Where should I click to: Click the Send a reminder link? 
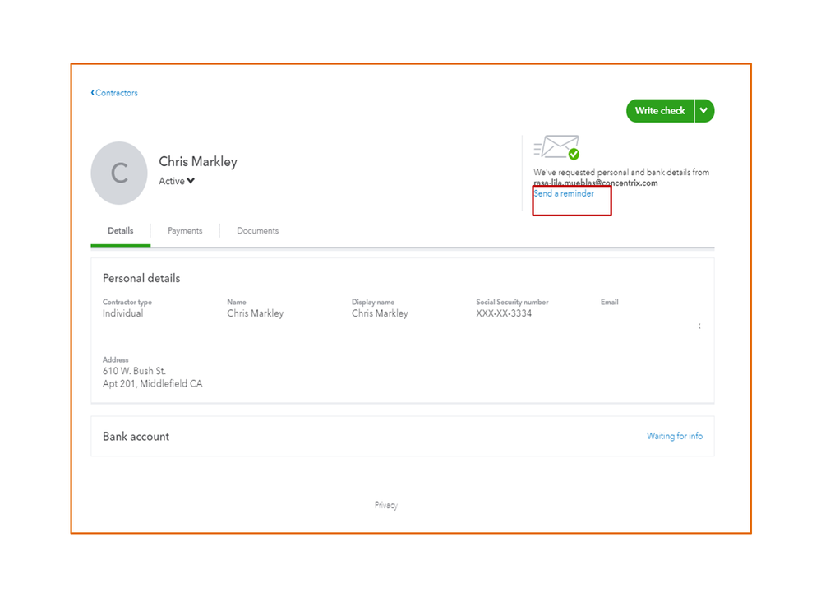point(564,193)
